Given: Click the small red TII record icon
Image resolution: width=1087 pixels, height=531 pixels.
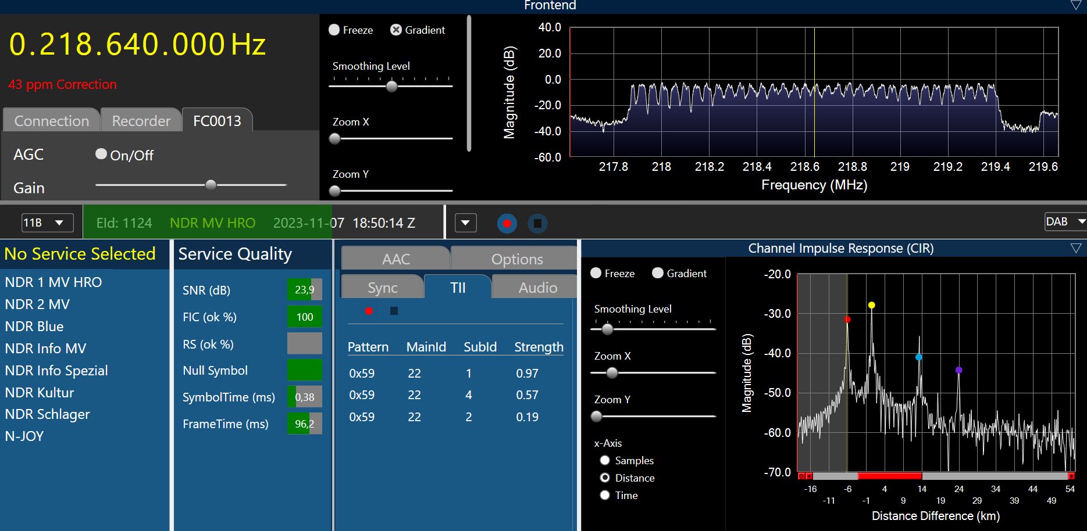Looking at the screenshot, I should point(369,311).
